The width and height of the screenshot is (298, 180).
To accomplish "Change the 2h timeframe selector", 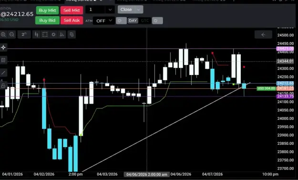I will pyautogui.click(x=24, y=34).
